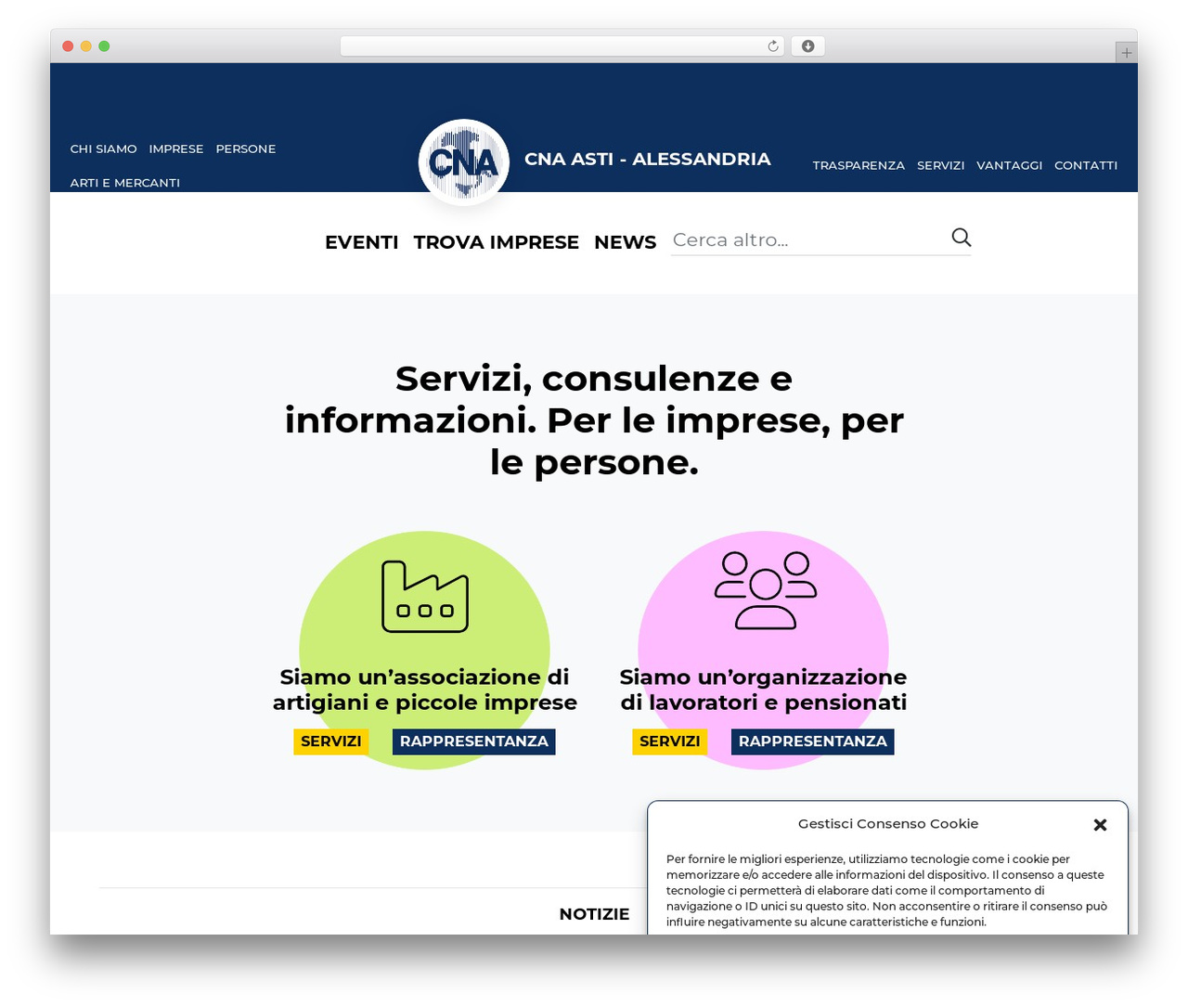
Task: Open the VANTAGGI menu item
Action: [1010, 165]
